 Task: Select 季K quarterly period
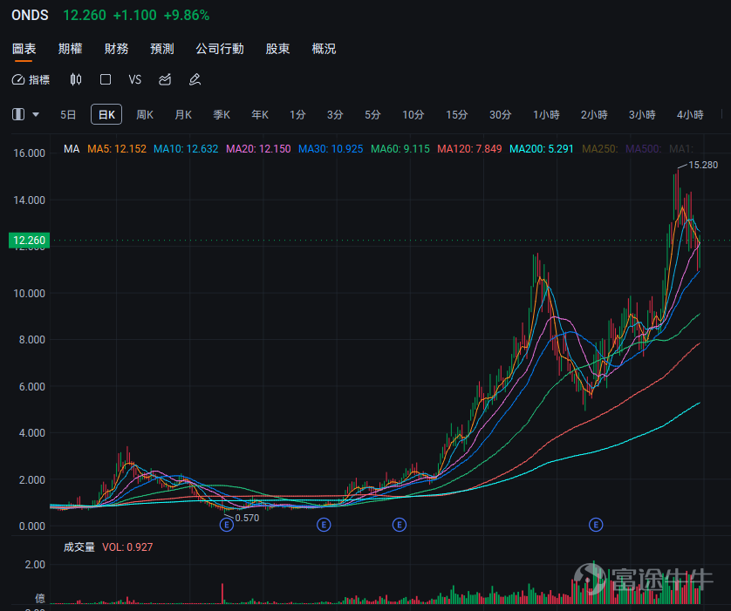coord(222,114)
